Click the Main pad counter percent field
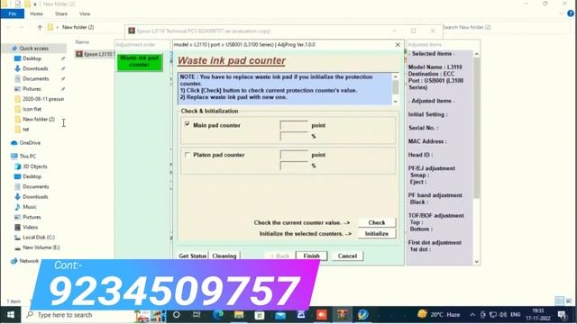The height and width of the screenshot is (324, 577). pos(294,136)
